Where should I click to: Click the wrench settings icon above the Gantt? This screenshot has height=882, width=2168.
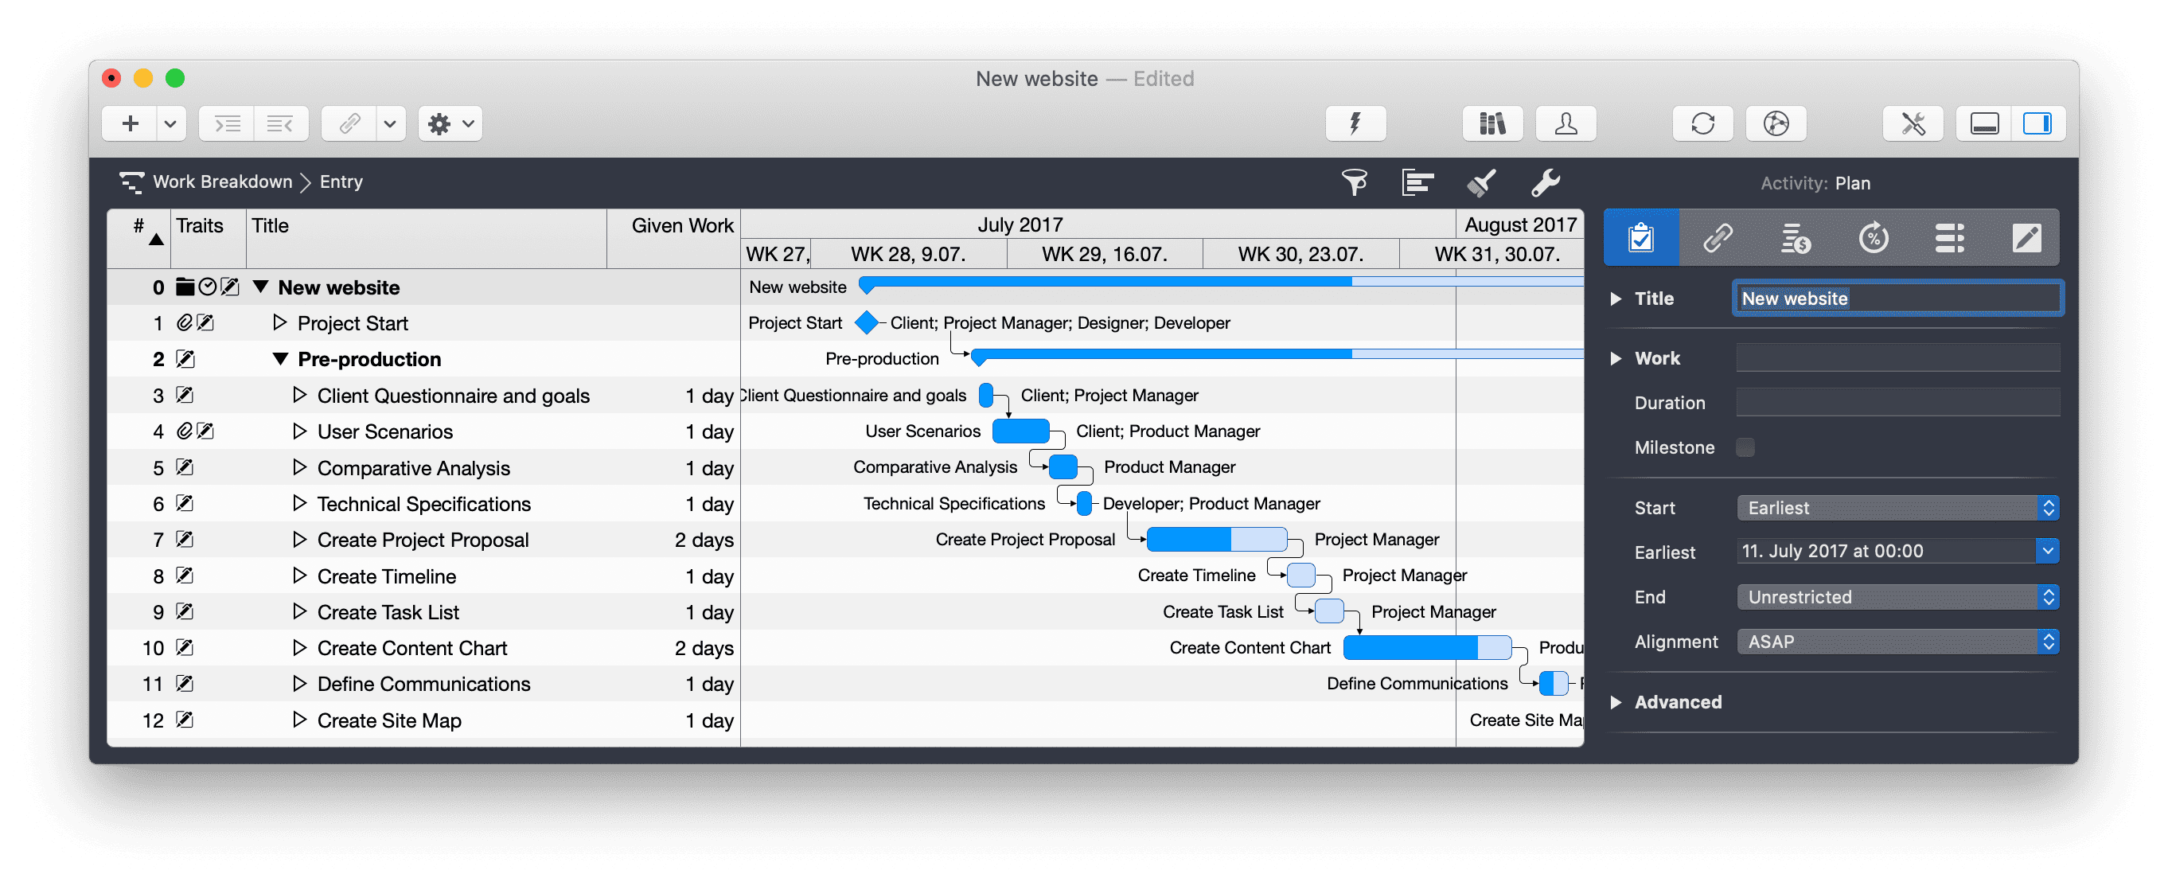coord(1545,181)
